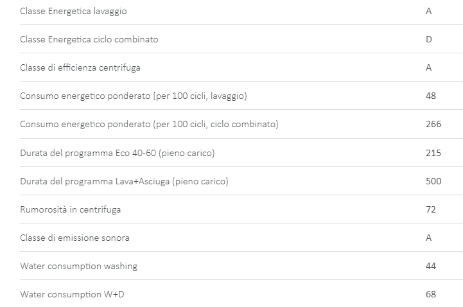Click "Durata del programma Lava+Asciuga" label
Screen dimensions: 463x307
tap(124, 181)
